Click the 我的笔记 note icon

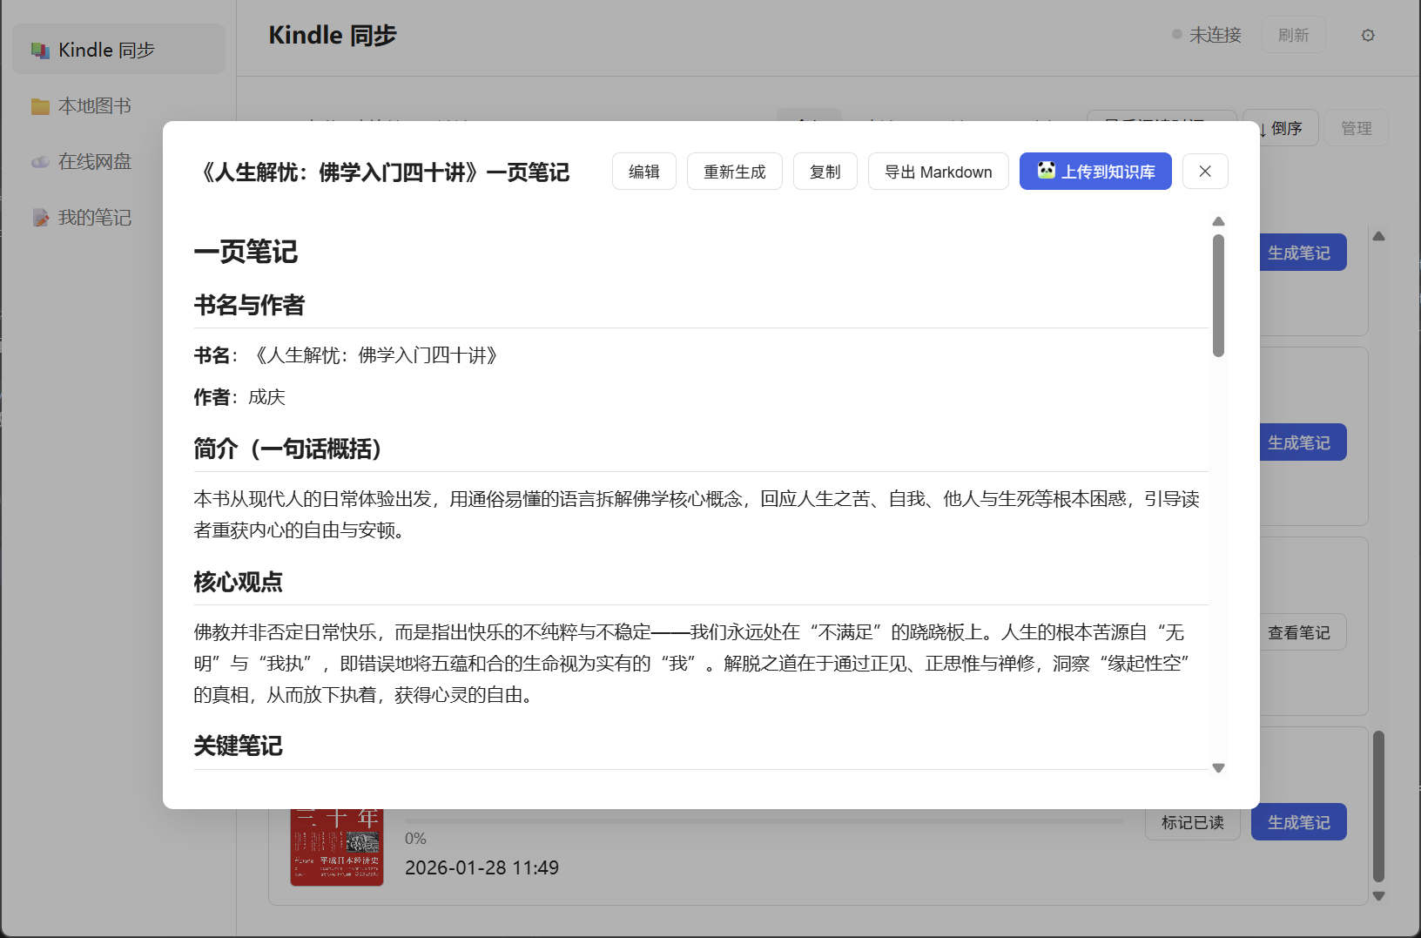tap(40, 218)
